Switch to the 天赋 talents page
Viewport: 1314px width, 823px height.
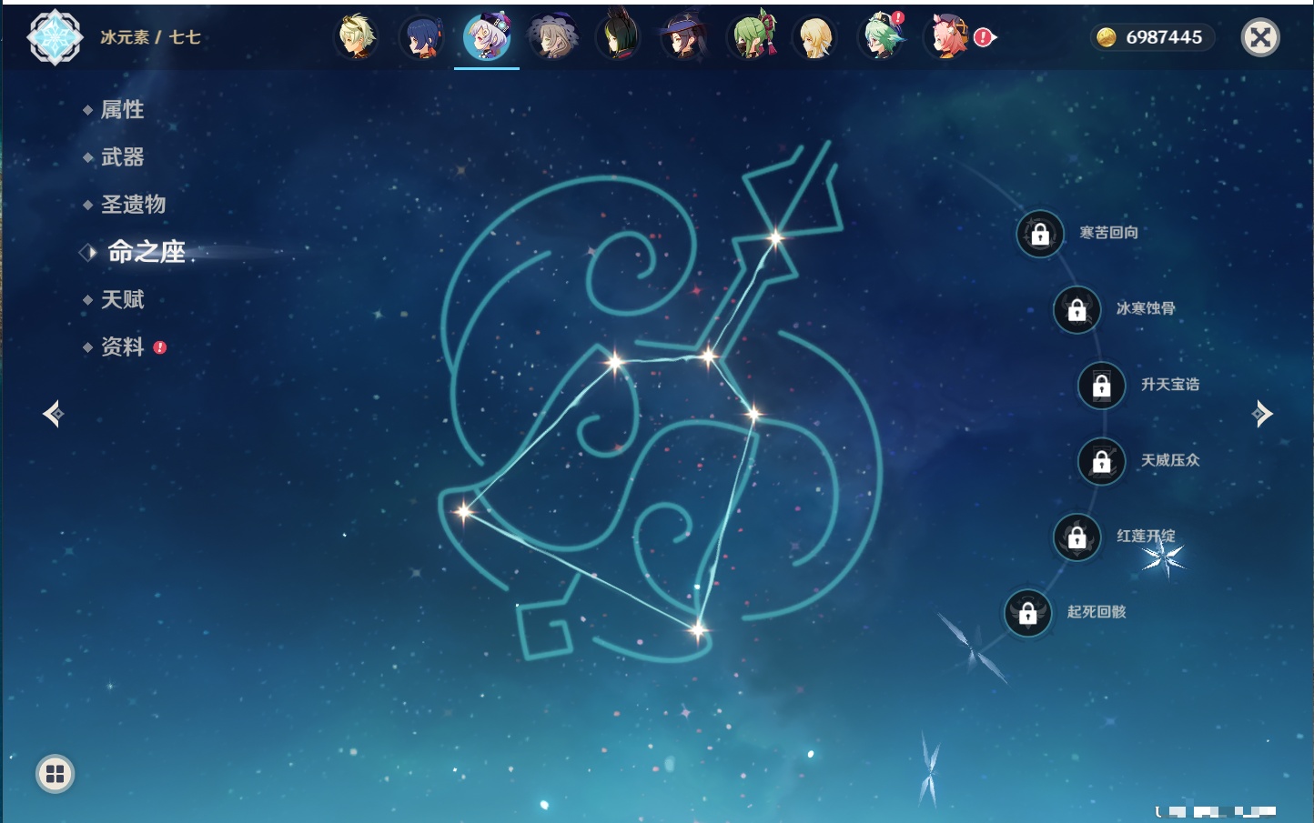(x=122, y=299)
